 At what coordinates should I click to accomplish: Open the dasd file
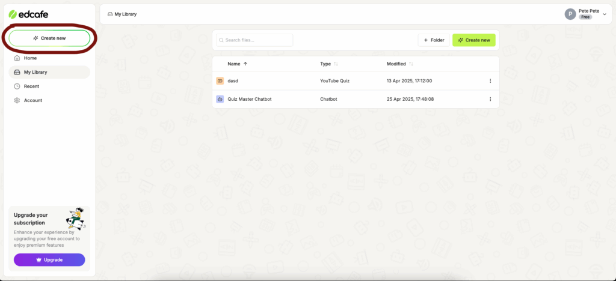[233, 80]
